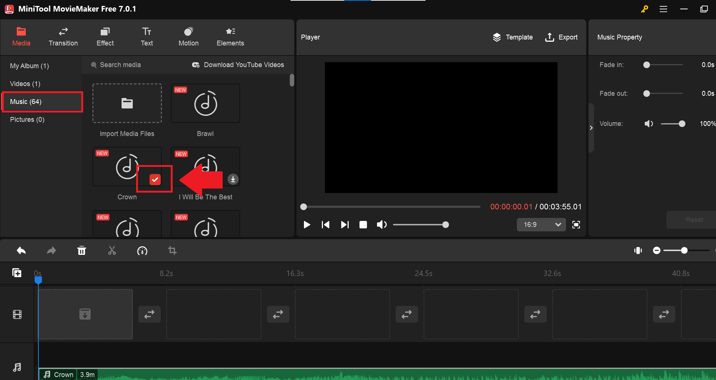
Task: Open the Text tab
Action: point(147,37)
